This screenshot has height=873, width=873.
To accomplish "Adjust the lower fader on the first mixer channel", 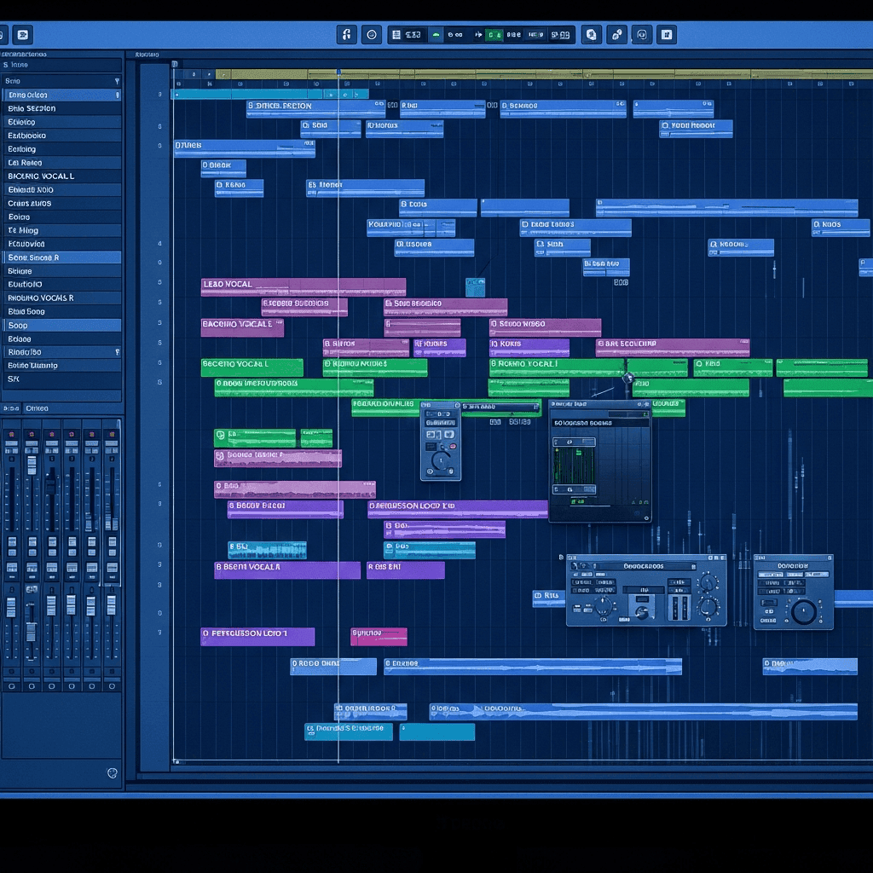I will (11, 606).
